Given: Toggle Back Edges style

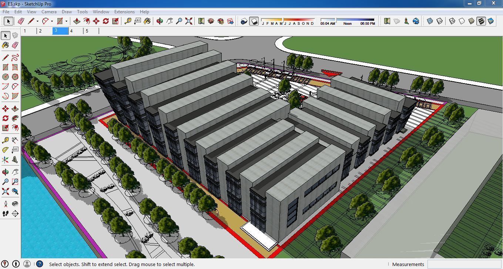Looking at the screenshot, I should click(x=439, y=21).
